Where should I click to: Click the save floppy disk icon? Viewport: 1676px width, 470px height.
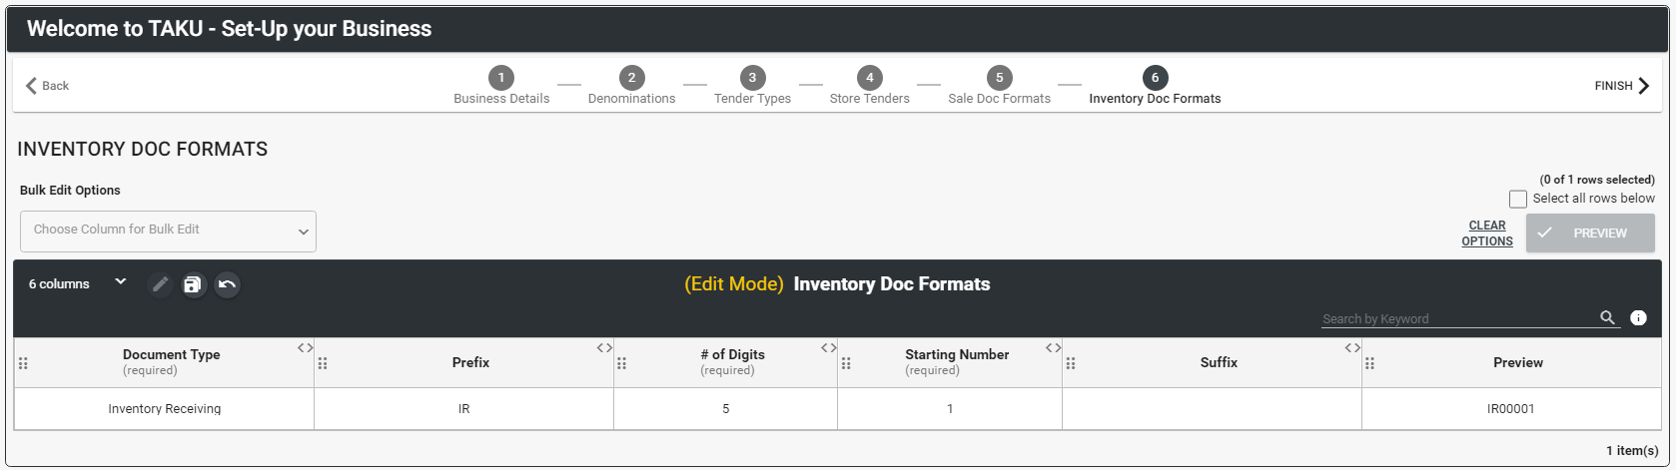tap(193, 284)
